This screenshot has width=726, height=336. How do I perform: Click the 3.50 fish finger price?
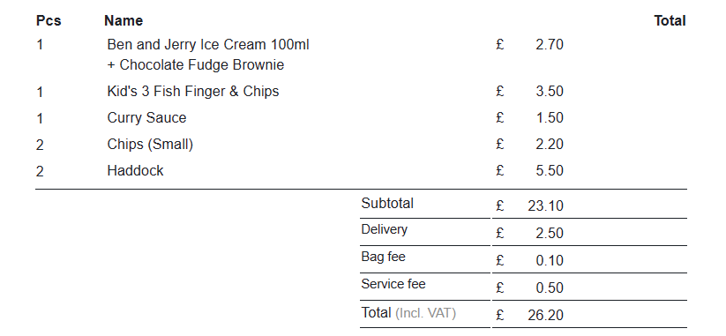pyautogui.click(x=549, y=91)
